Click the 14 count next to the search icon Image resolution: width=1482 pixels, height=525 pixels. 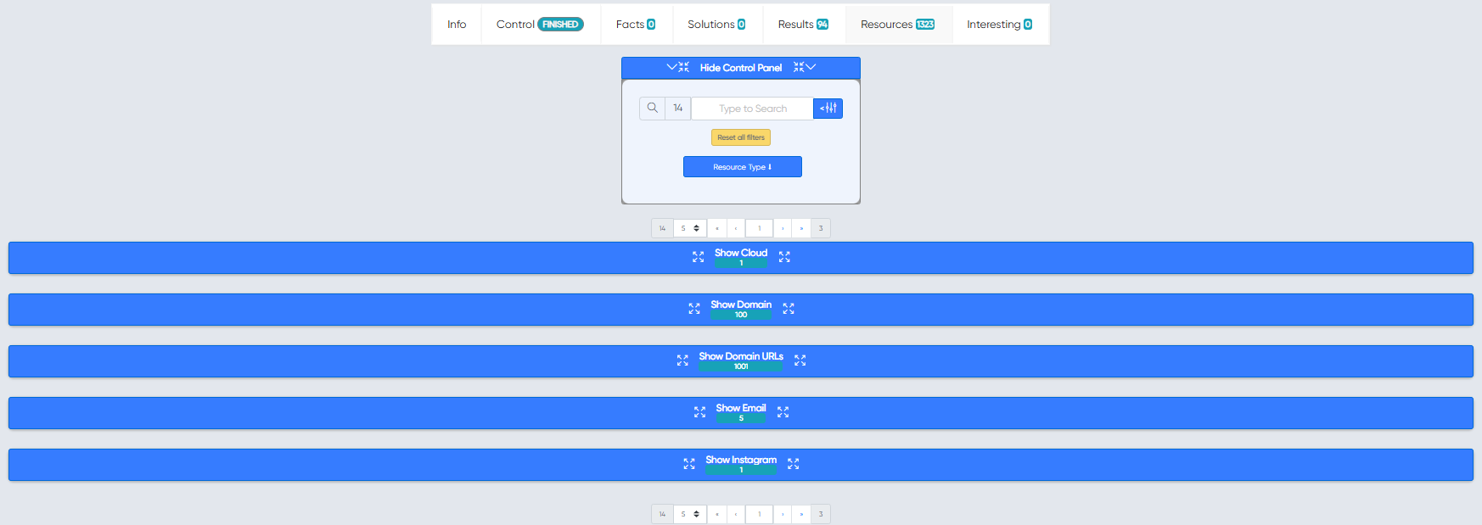678,109
